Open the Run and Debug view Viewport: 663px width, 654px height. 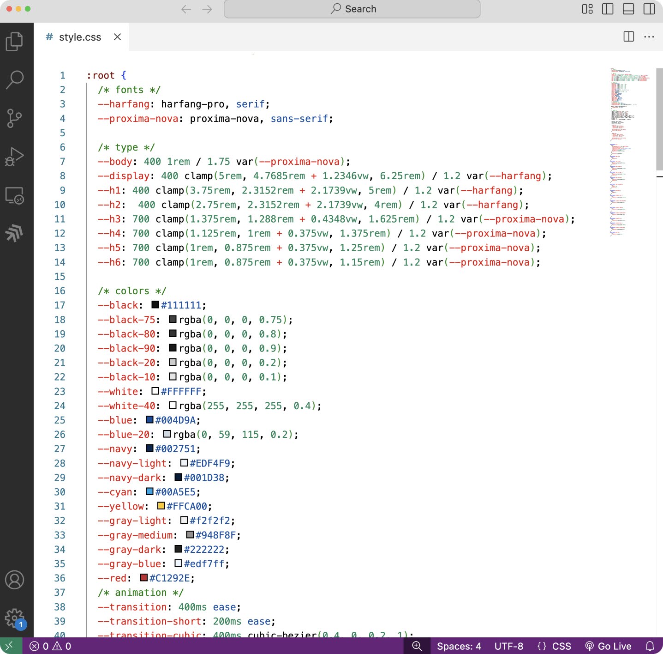14,157
